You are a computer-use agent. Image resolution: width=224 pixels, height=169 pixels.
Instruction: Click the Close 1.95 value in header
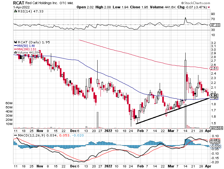pyautogui.click(x=139, y=7)
